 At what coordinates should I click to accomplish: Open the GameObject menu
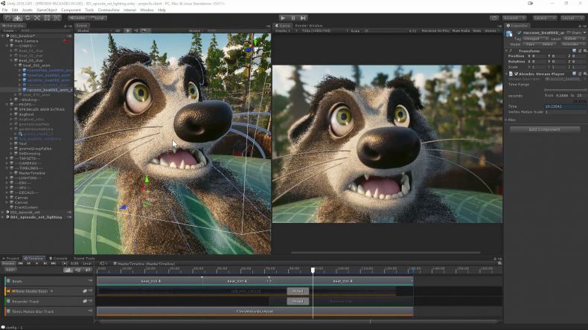click(46, 10)
